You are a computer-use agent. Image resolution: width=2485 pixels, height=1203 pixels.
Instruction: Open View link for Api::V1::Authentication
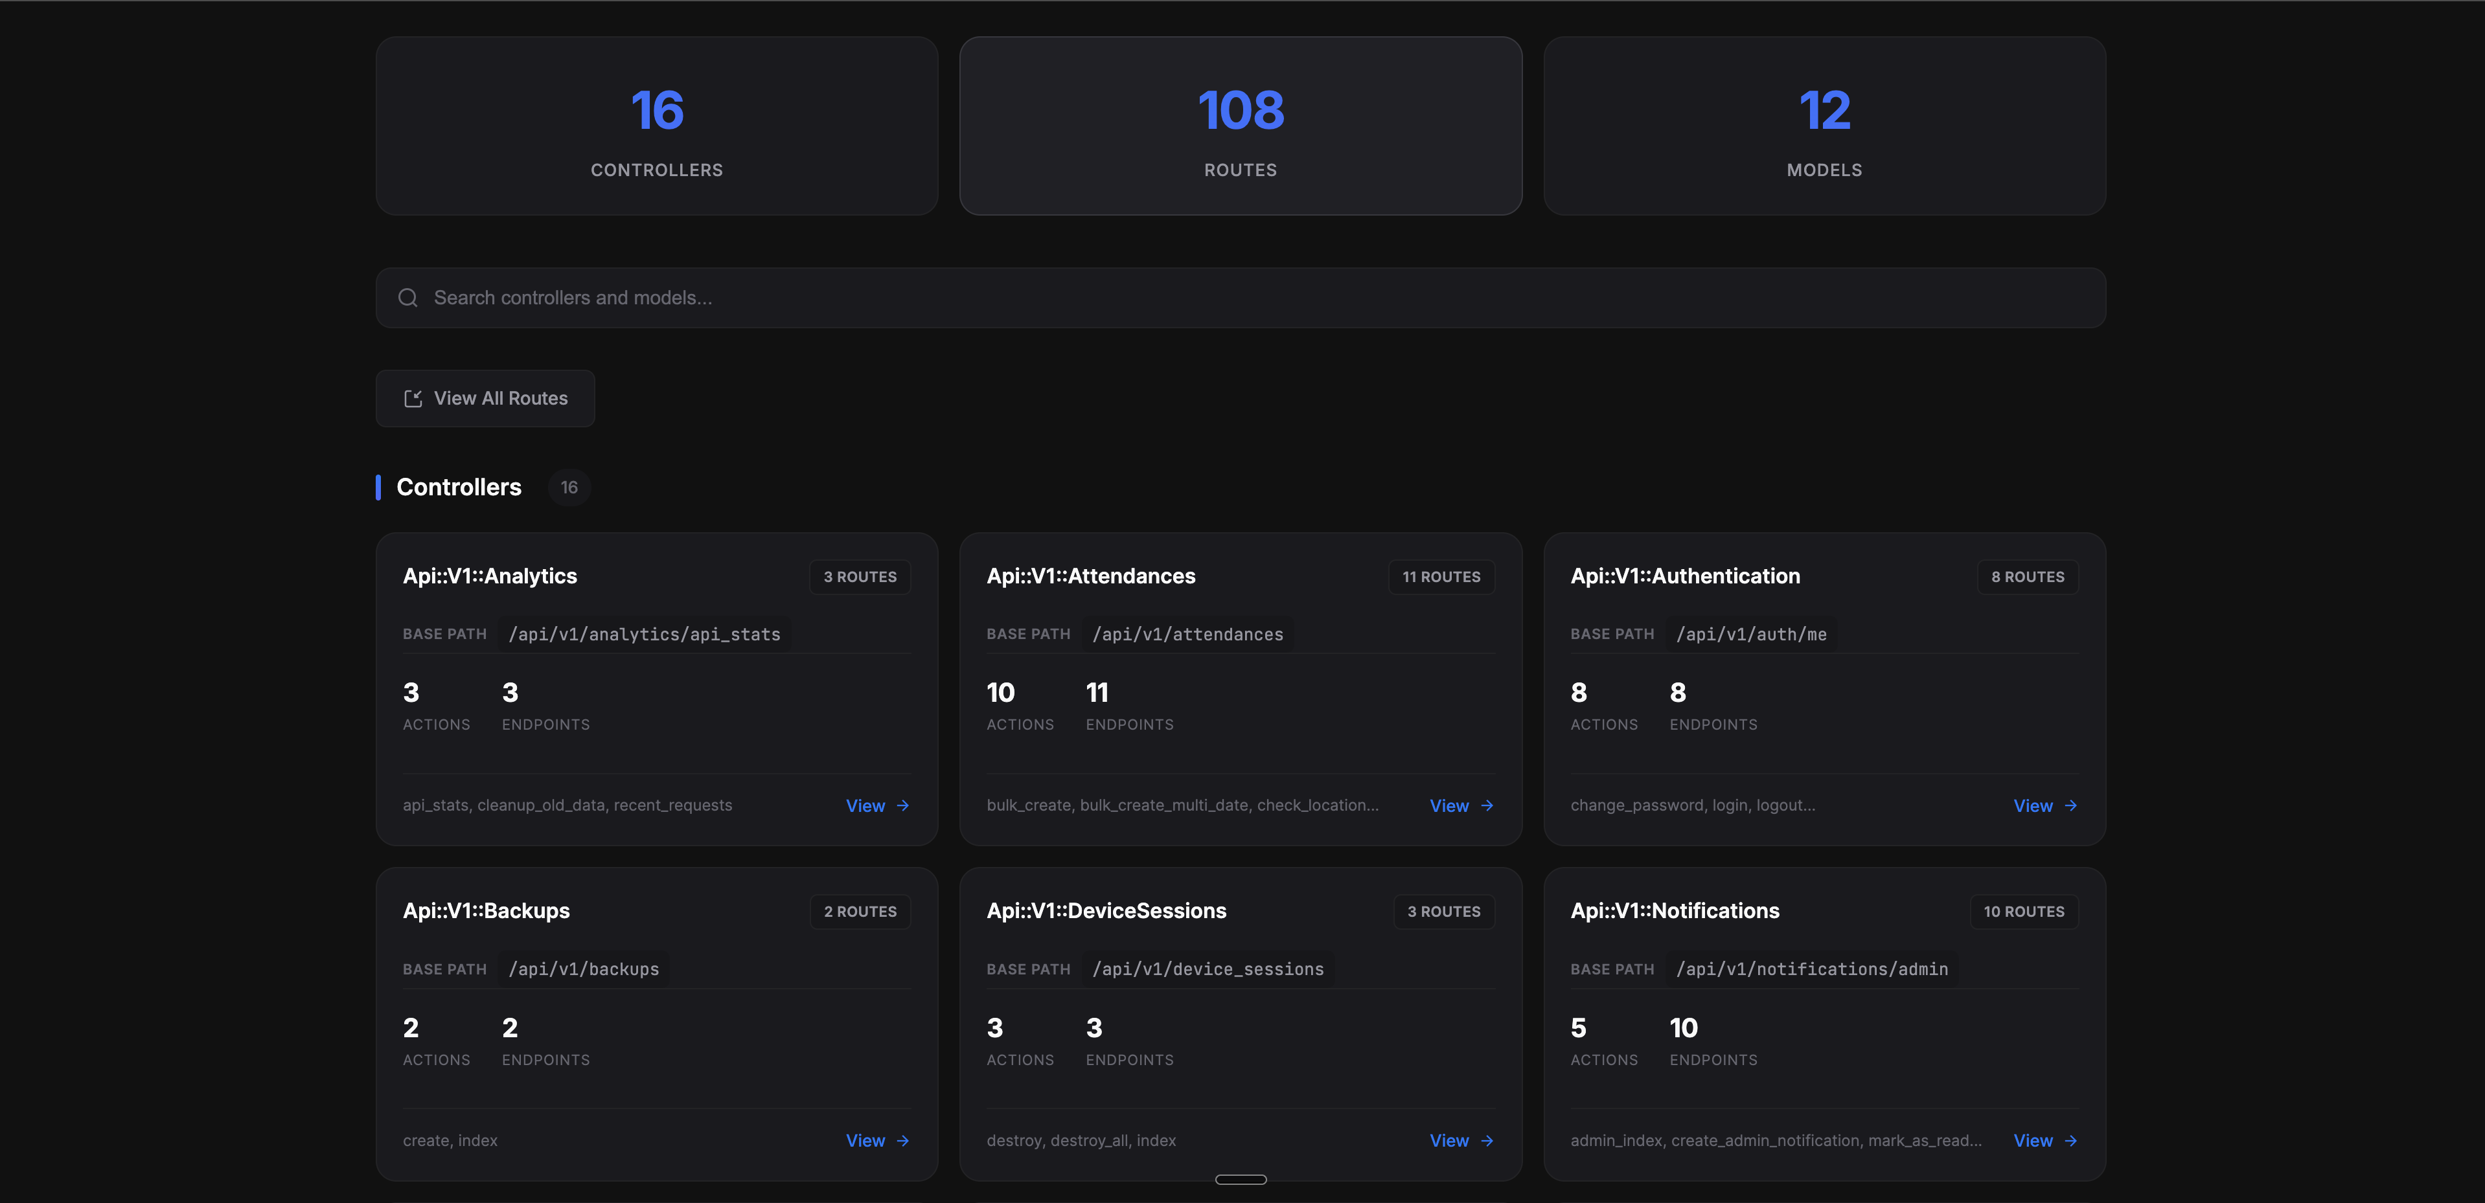click(x=2045, y=806)
